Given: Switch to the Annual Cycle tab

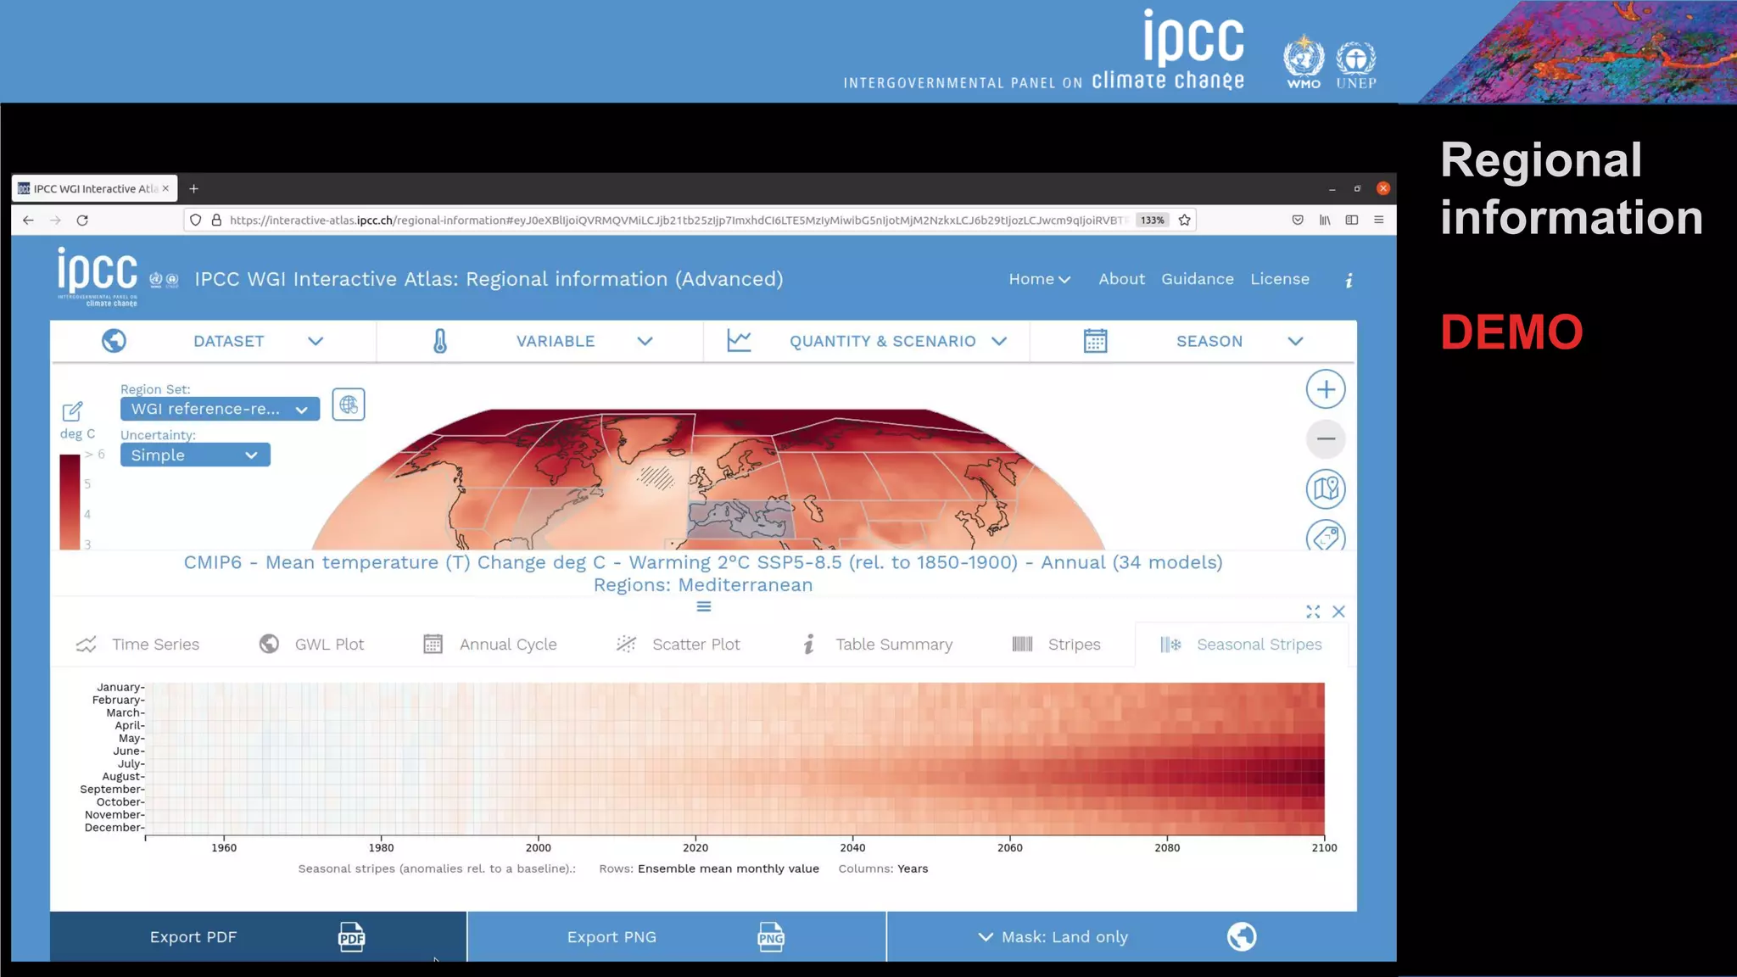Looking at the screenshot, I should coord(489,645).
